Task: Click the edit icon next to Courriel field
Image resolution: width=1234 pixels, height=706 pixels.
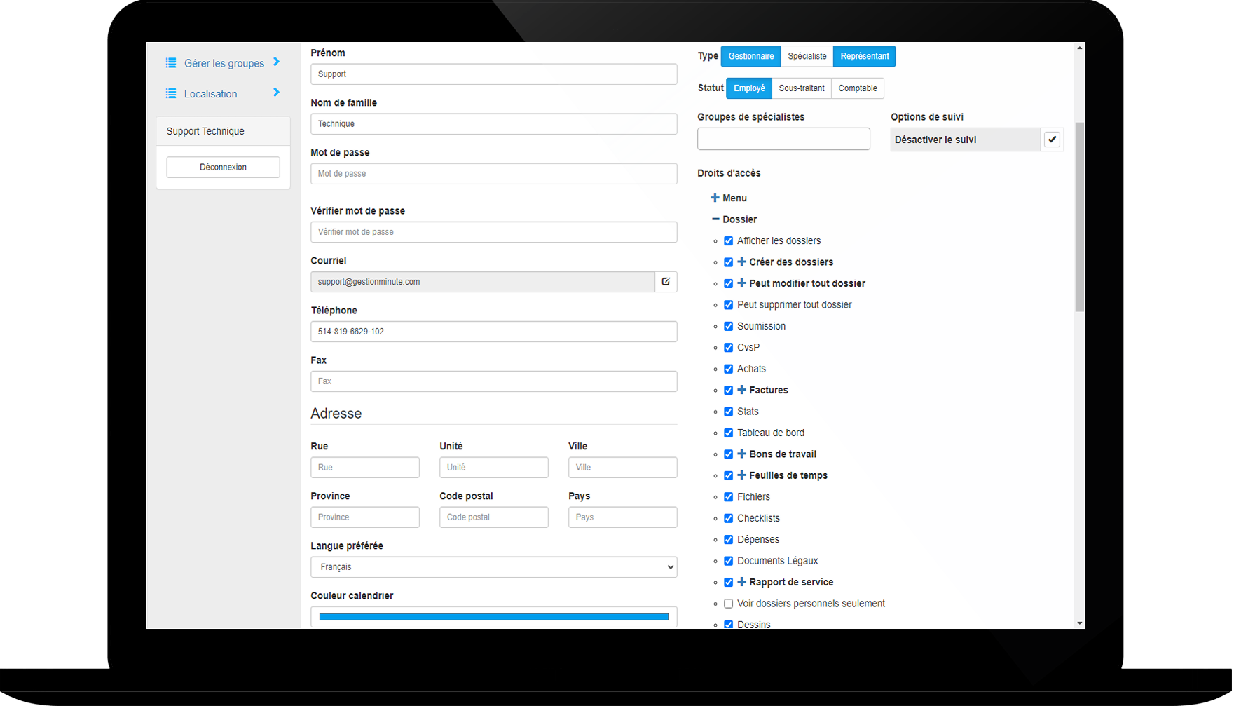Action: (666, 282)
